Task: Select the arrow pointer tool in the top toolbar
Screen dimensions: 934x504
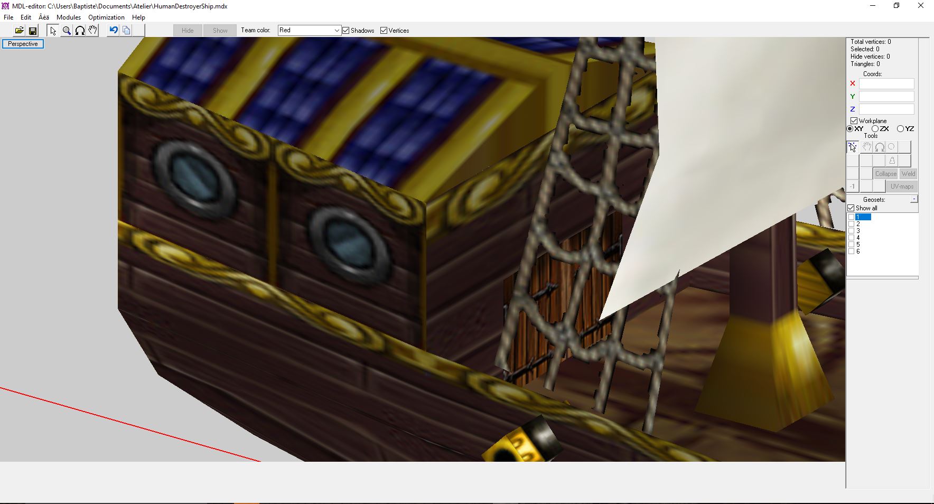Action: [x=53, y=31]
